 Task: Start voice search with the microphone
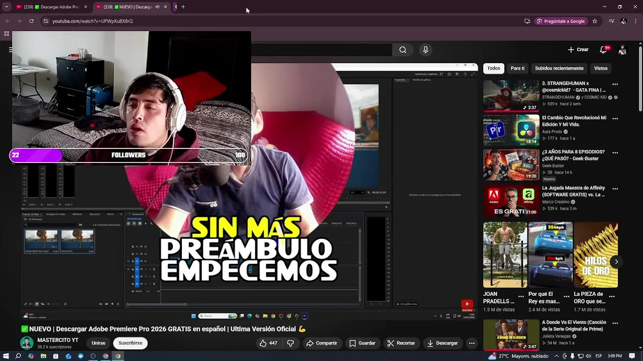coord(425,50)
